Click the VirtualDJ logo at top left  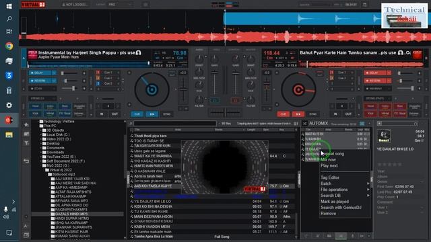[x=33, y=5]
